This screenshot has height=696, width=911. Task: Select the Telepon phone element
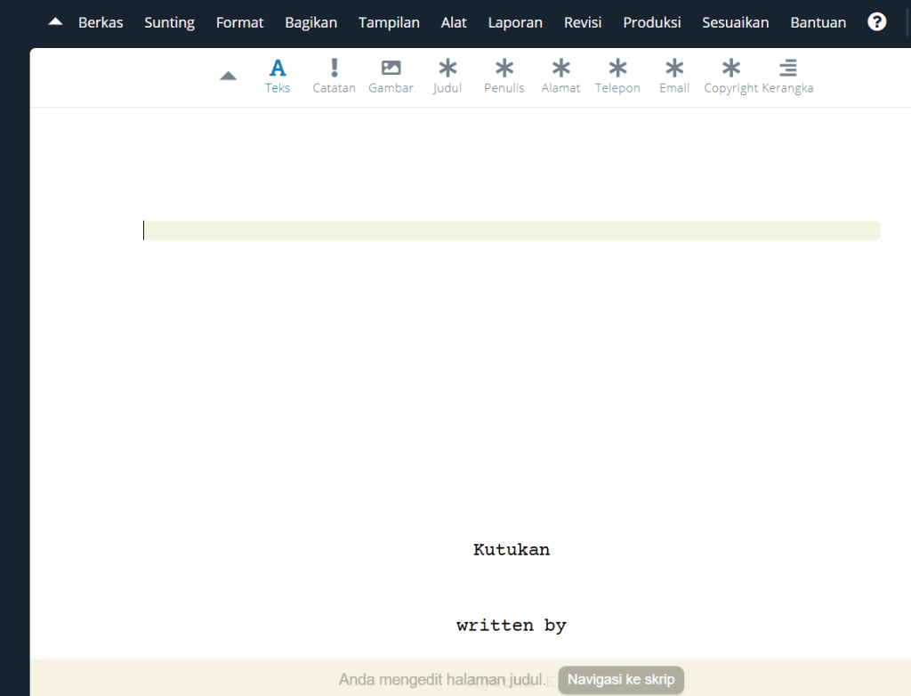pos(617,69)
